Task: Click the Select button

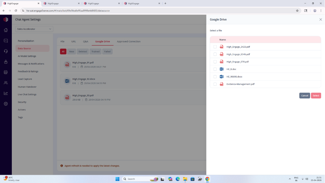Action: point(316,96)
